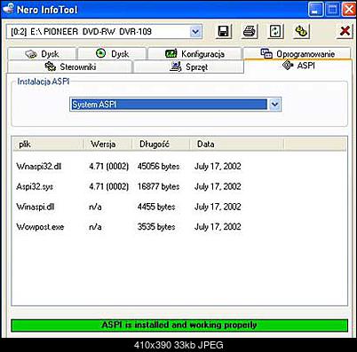The image size is (357, 352).
Task: Sort by the Długość column header
Action: click(161, 145)
